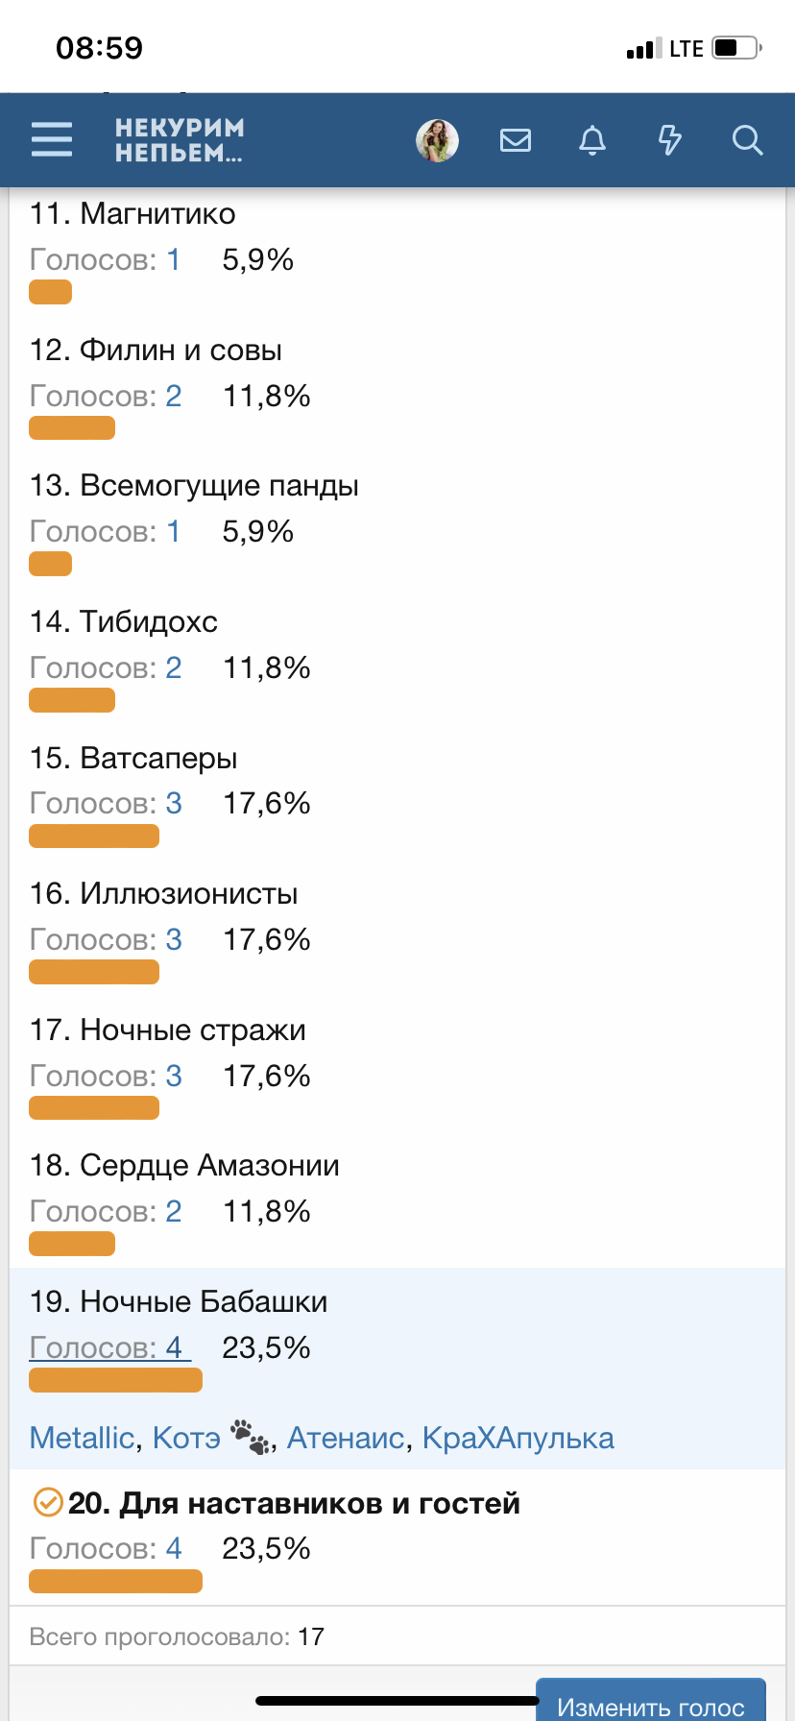Tap the checkmark beside option 20

tap(47, 1502)
